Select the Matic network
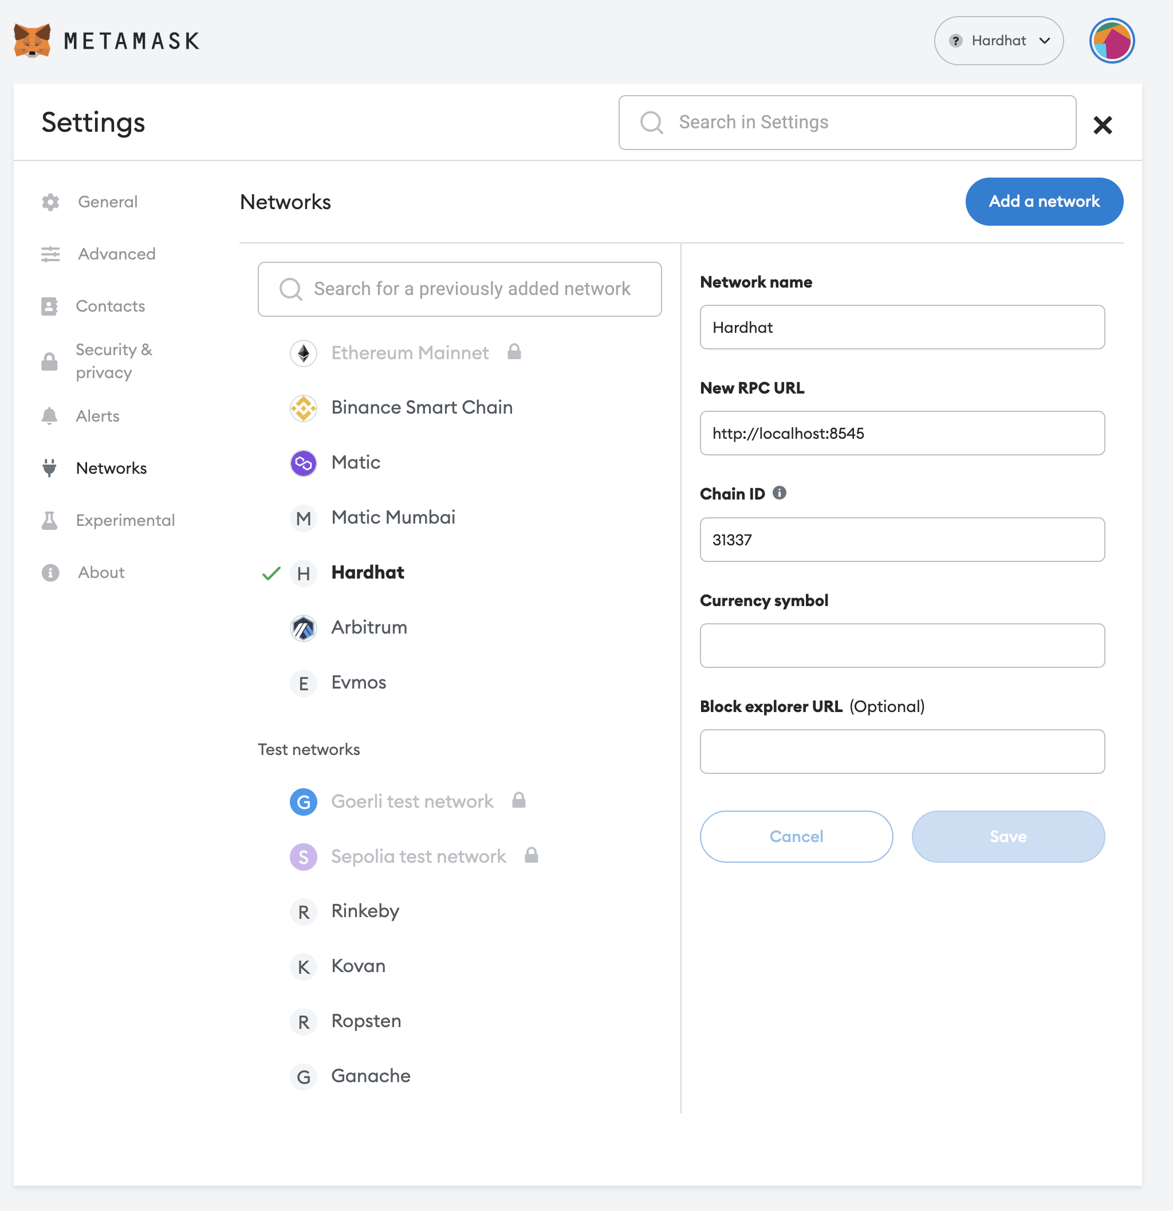 coord(355,463)
